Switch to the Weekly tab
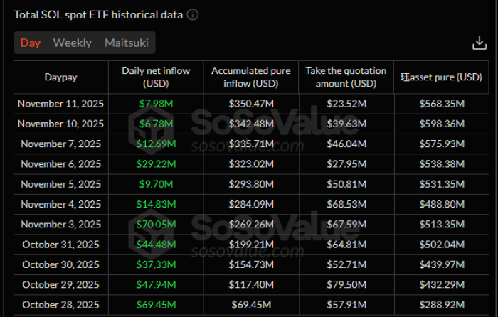 pos(73,43)
